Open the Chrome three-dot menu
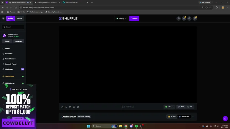 (227, 8)
